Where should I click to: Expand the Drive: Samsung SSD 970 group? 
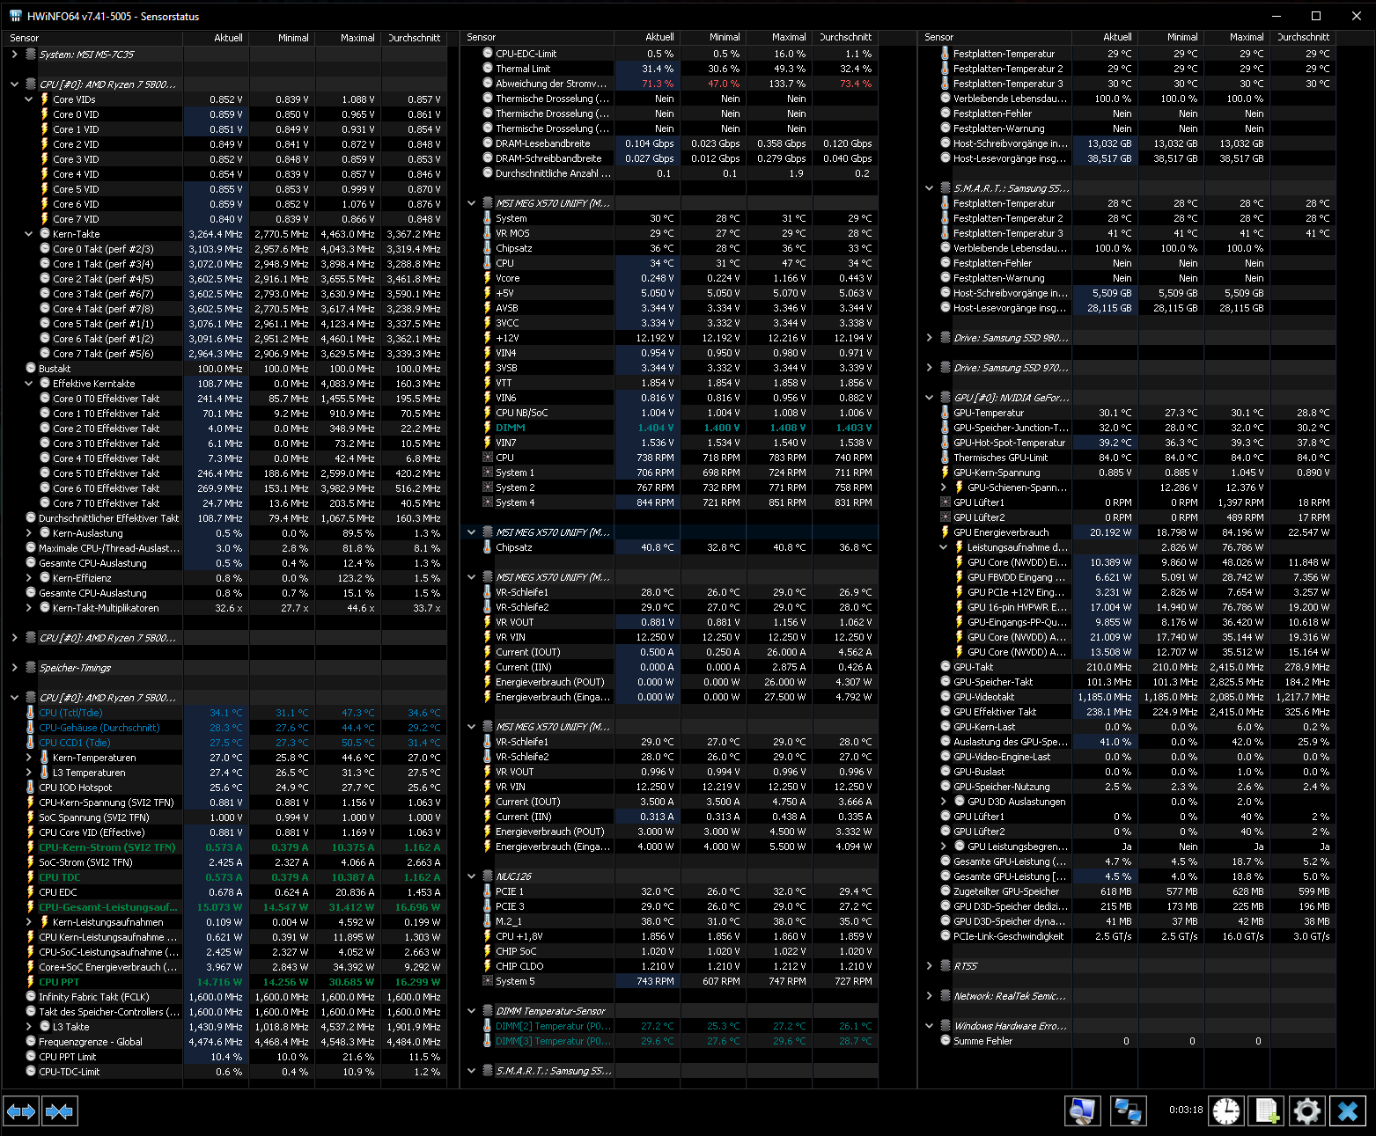click(930, 368)
